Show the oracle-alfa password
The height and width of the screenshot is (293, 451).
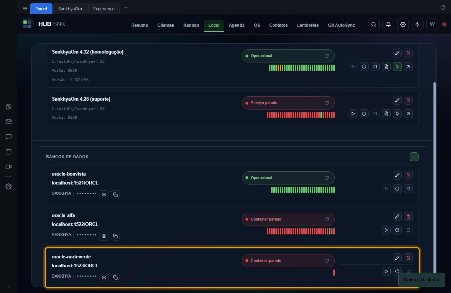pyautogui.click(x=104, y=236)
